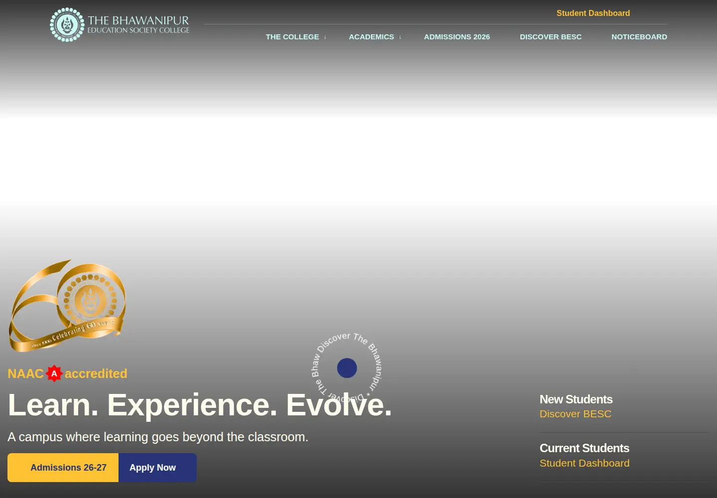Viewport: 717px width, 498px height.
Task: Click the Apply Now button
Action: (157, 468)
